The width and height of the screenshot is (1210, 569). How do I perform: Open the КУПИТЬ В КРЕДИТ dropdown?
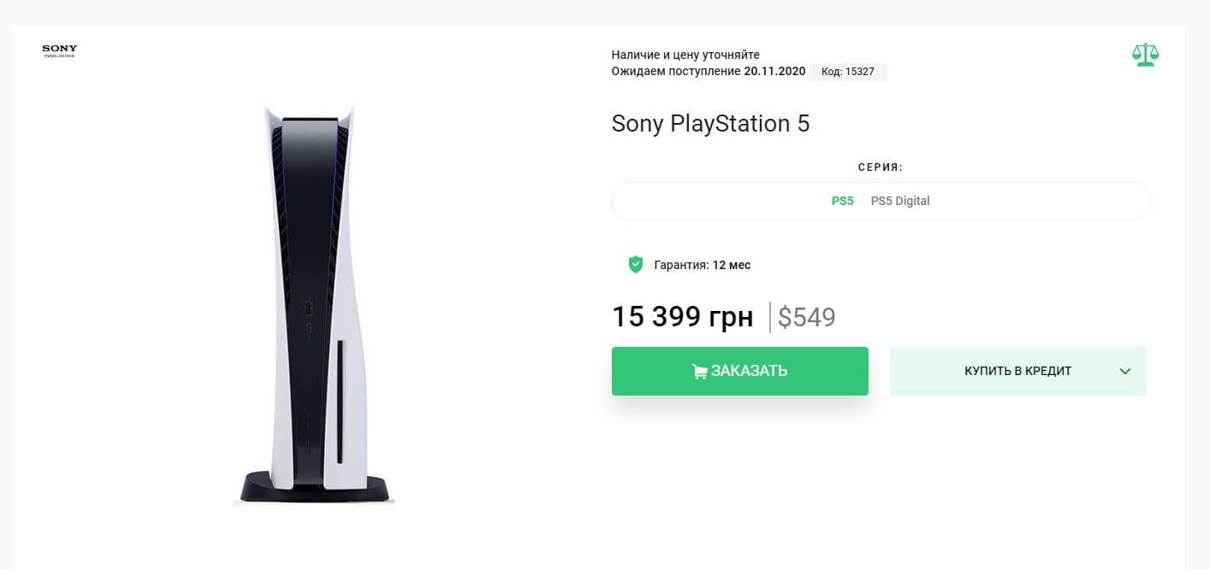point(1017,371)
